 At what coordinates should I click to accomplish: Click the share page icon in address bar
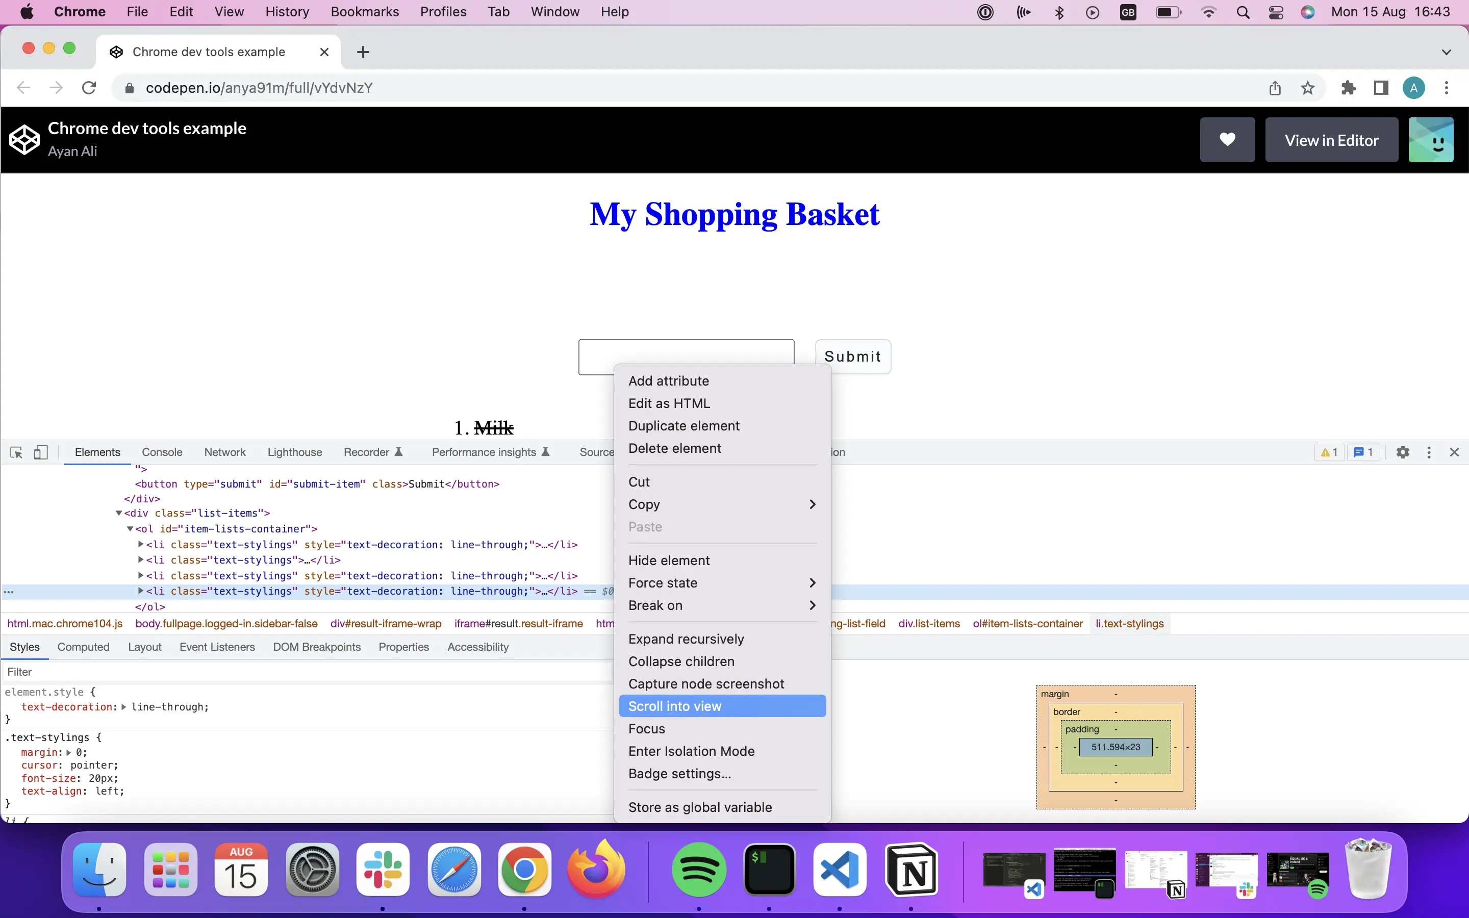click(1275, 88)
